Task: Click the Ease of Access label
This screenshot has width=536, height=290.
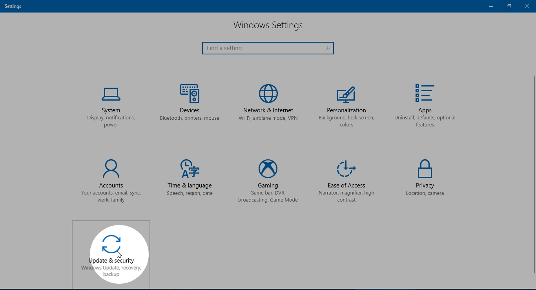Action: click(346, 186)
